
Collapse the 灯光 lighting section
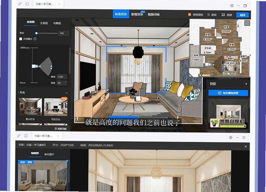(x=67, y=93)
